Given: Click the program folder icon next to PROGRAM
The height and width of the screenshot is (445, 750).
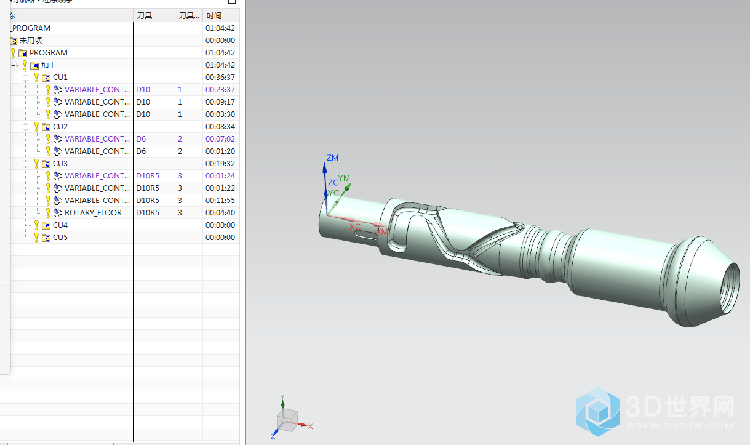Looking at the screenshot, I should coord(23,53).
